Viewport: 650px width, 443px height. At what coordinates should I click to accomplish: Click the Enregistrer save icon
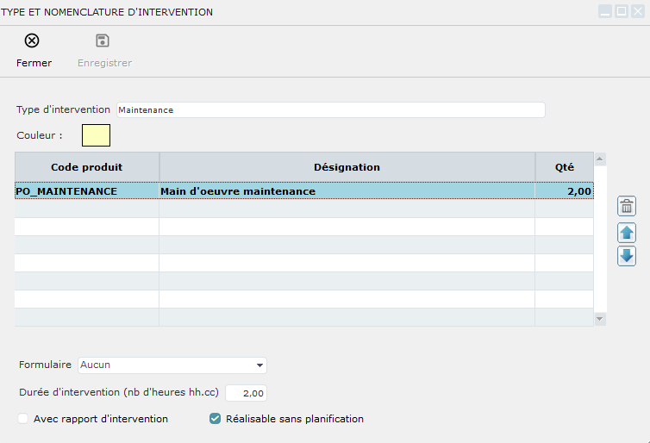click(x=103, y=41)
